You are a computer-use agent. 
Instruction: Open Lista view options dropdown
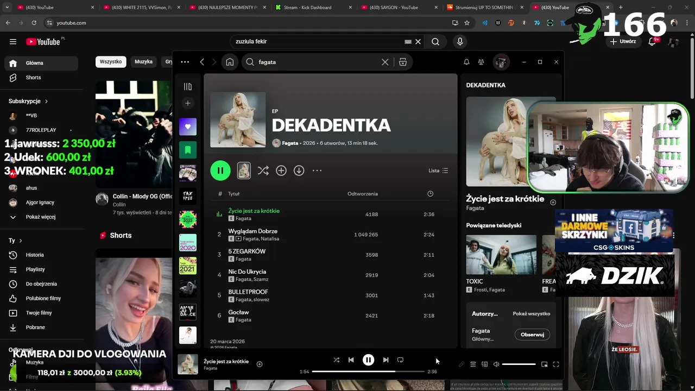[x=438, y=171]
